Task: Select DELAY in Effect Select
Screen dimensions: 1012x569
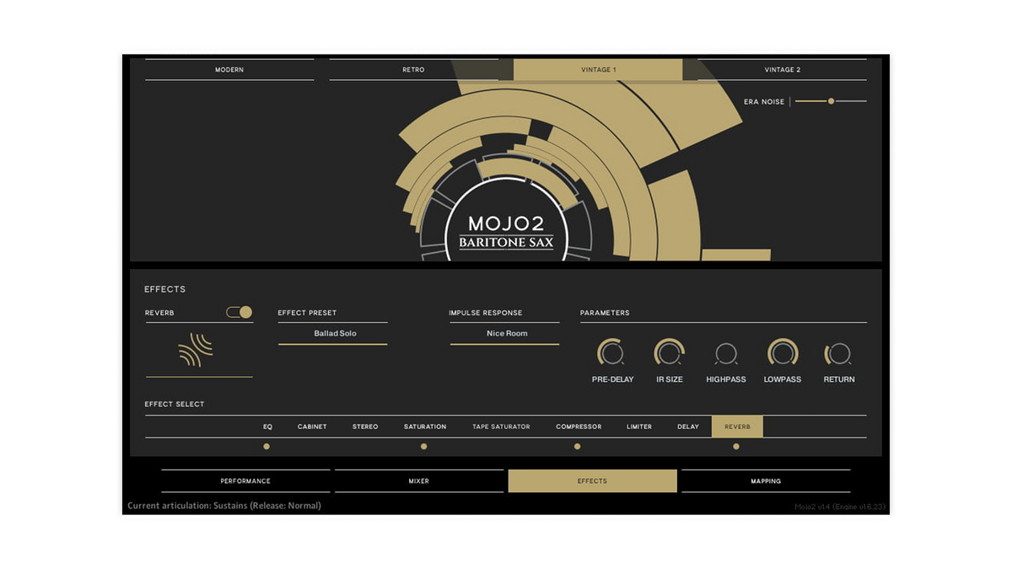Action: click(688, 427)
